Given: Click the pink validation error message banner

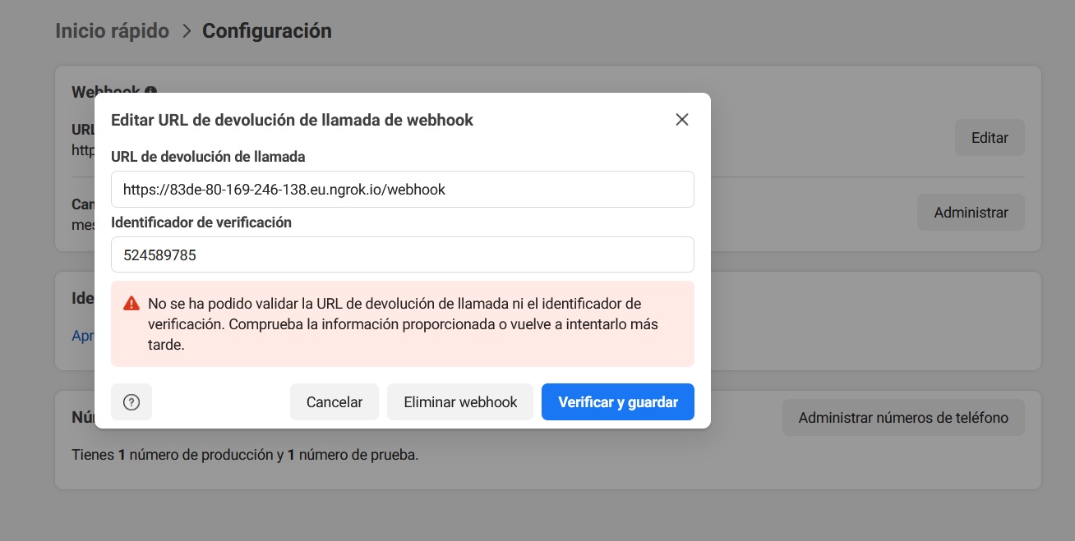Looking at the screenshot, I should click(x=403, y=323).
